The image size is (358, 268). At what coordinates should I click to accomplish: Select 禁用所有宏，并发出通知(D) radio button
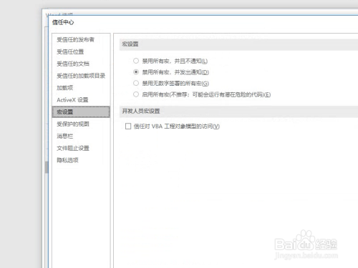(136, 72)
